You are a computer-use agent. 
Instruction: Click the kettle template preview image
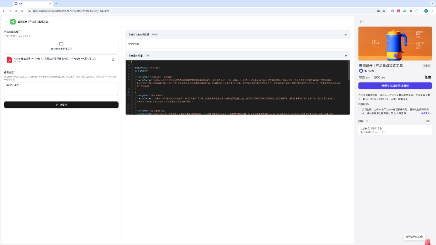tap(395, 44)
